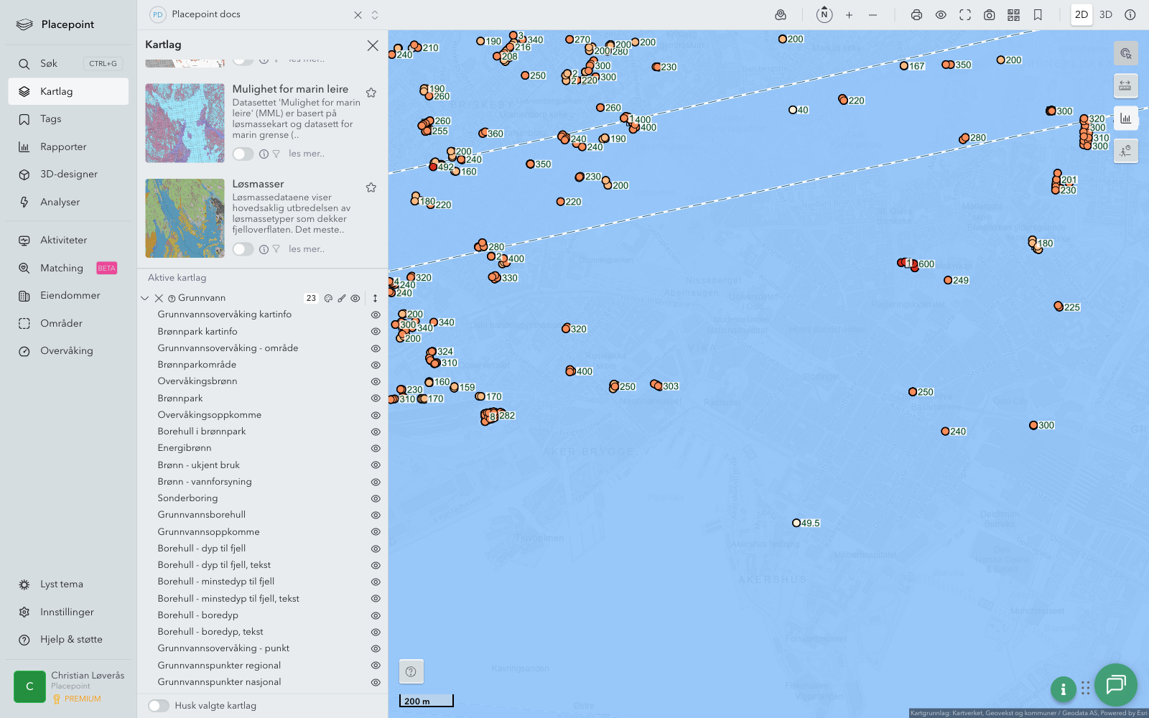Screen dimensions: 1149x718
Task: Open the bookmark icon in toolbar
Action: coord(1038,15)
